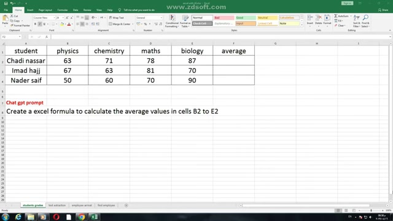This screenshot has width=393, height=221.
Task: Switch to the Insert ribbon tab
Action: 30,10
